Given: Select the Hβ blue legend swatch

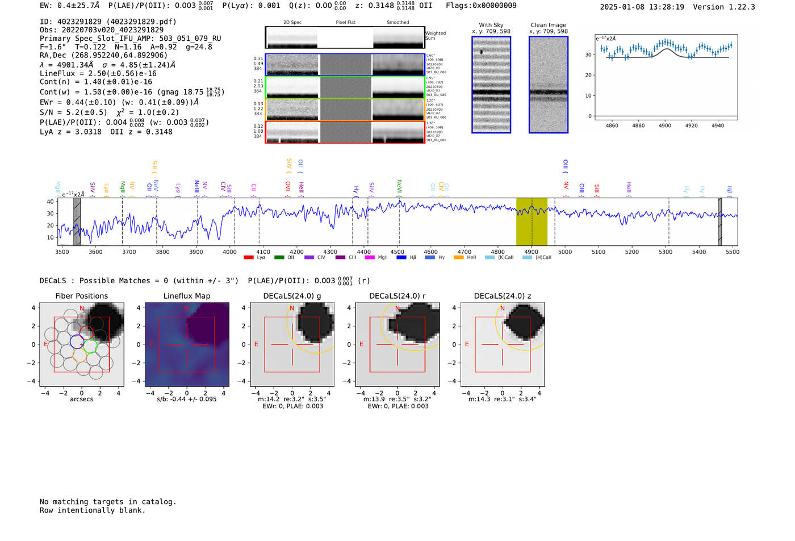Looking at the screenshot, I should tap(401, 258).
